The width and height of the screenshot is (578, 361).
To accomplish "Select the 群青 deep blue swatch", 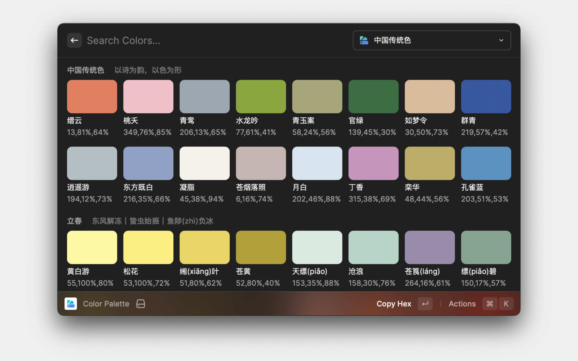I will (486, 96).
